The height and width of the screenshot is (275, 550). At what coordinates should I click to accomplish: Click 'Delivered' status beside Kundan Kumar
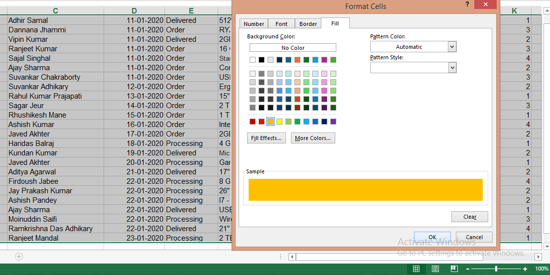pos(191,153)
